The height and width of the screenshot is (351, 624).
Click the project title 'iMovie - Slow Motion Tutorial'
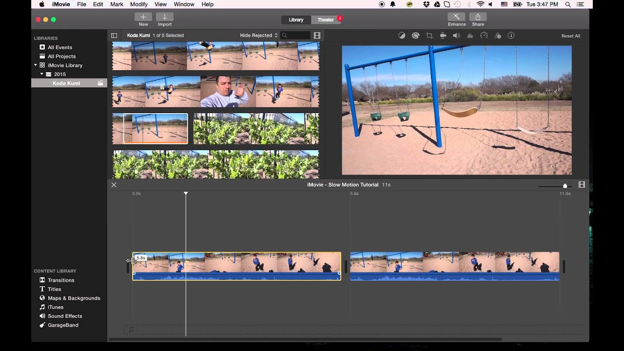[x=343, y=185]
